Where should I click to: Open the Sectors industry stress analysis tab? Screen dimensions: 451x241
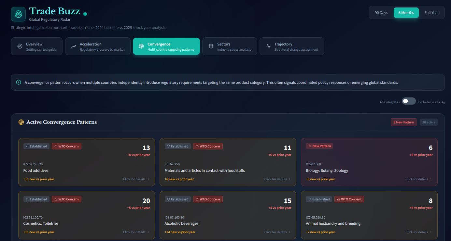click(x=230, y=46)
